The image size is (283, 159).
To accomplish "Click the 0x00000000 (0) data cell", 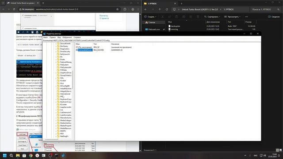I will [x=117, y=50].
